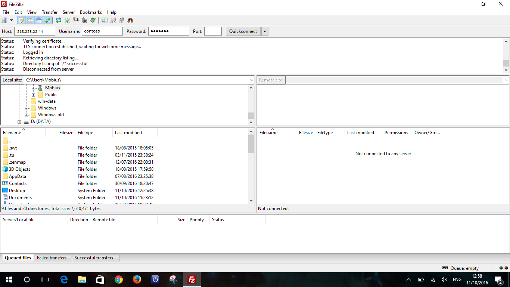
Task: Switch to the Failed transfers tab
Action: pos(52,258)
